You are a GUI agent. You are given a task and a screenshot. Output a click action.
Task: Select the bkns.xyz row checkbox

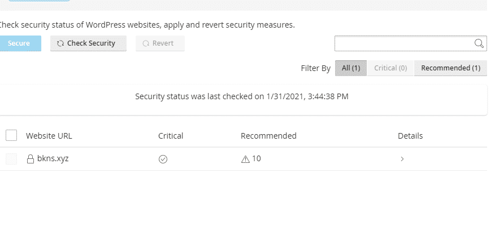[x=11, y=159]
